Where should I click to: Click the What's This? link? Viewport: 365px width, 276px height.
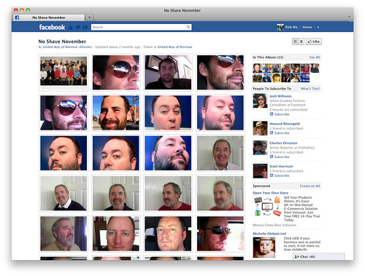coord(310,89)
